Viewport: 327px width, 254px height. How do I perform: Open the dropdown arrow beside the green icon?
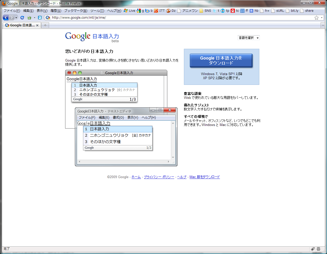click(x=34, y=18)
